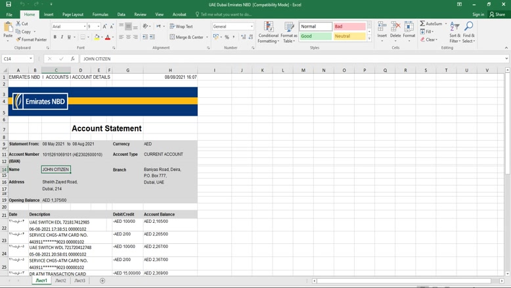Click the Middle Align icon
This screenshot has height=288, width=511.
pos(128,26)
